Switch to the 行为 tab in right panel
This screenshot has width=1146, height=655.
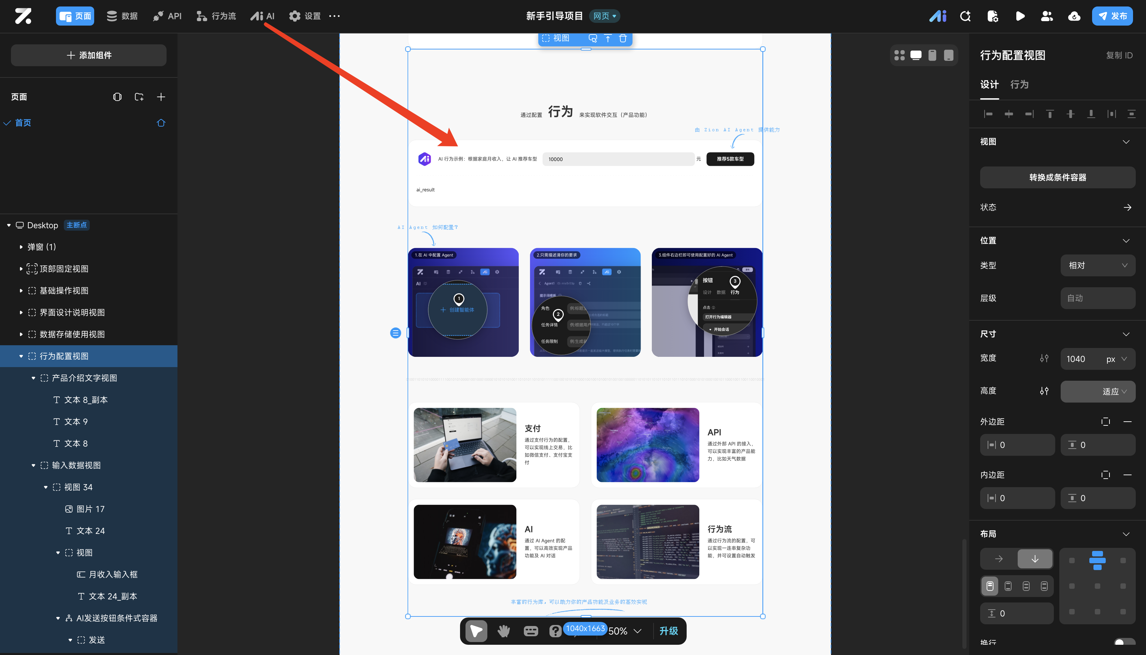[1019, 85]
